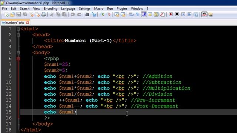This screenshot has width=237, height=133.
Task: Toggle the highlighted indent guide button
Action: [x=144, y=14]
